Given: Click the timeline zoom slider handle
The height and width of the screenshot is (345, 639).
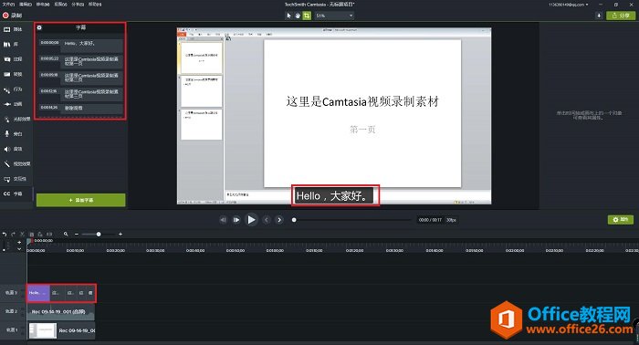Looking at the screenshot, I should 99,235.
